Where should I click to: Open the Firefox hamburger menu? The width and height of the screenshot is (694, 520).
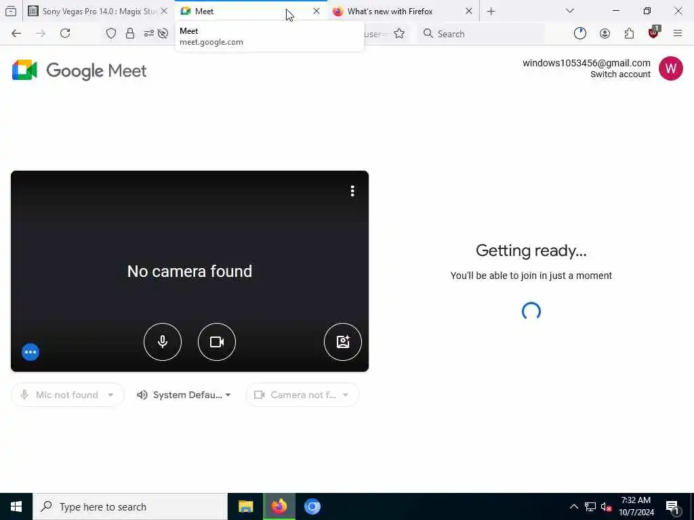point(678,34)
